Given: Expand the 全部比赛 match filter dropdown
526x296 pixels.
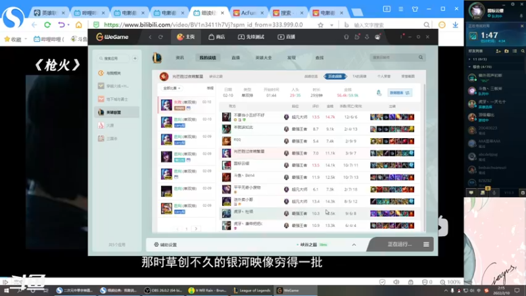Looking at the screenshot, I should coord(172,88).
